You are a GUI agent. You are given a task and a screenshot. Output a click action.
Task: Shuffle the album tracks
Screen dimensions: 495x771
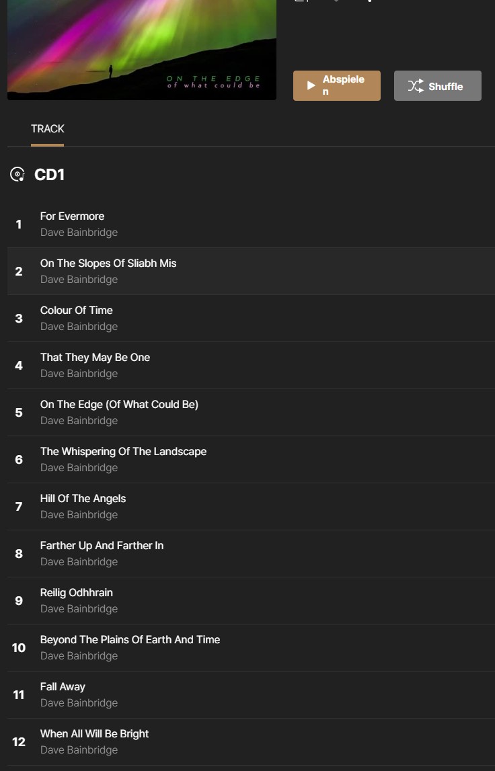437,85
